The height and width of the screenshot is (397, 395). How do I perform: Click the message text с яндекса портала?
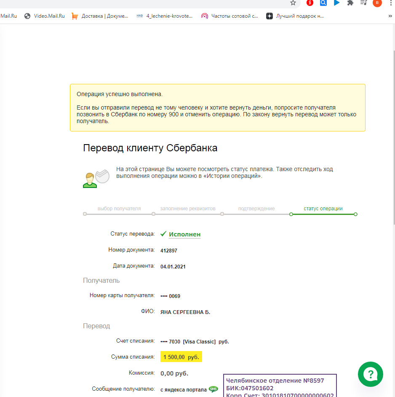tap(184, 390)
